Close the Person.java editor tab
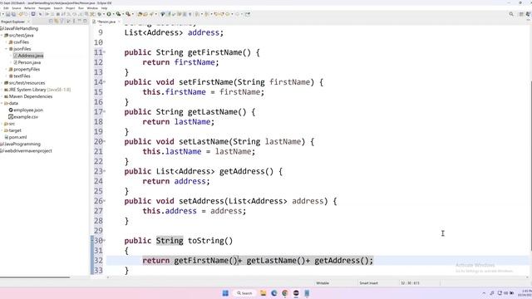Image resolution: width=532 pixels, height=299 pixels. tap(119, 22)
